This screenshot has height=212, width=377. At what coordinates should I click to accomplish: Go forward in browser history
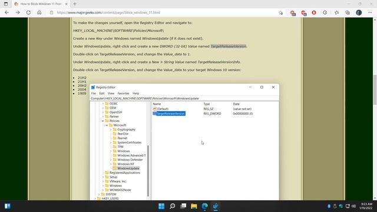click(x=18, y=12)
